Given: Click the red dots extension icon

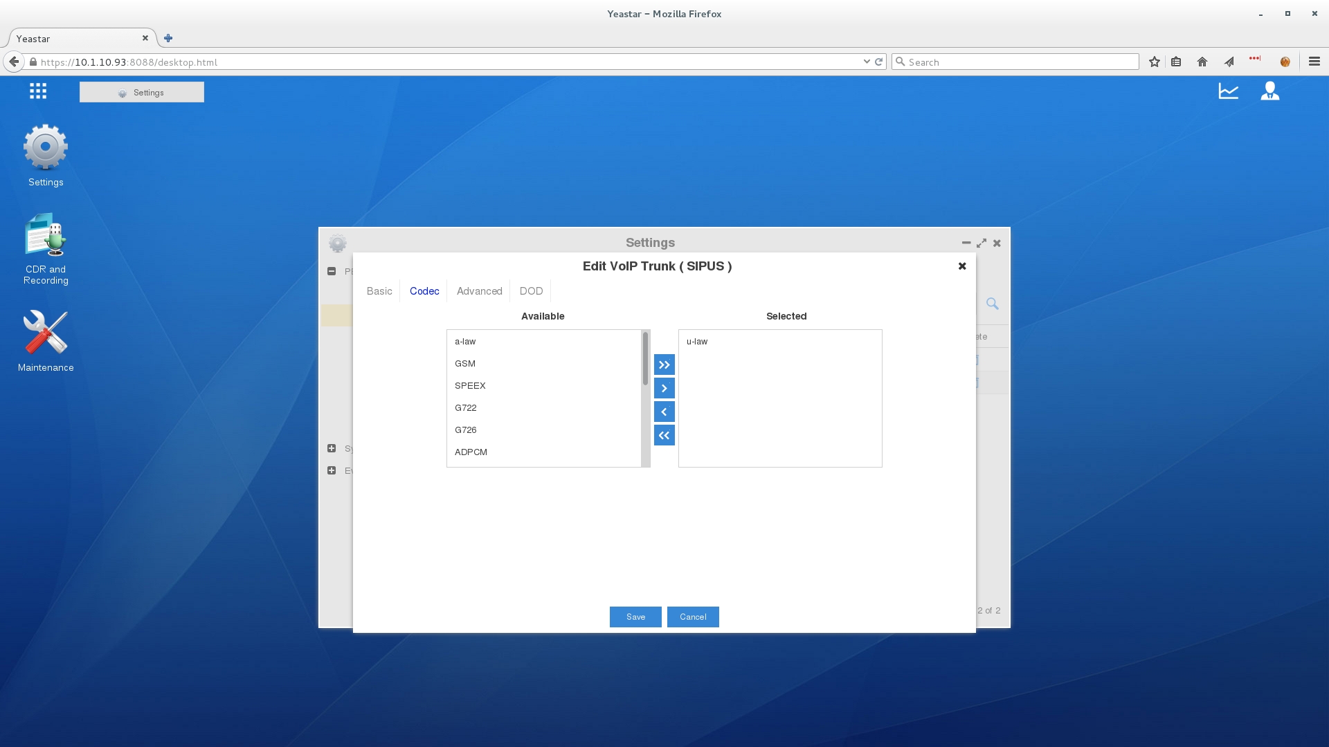Looking at the screenshot, I should pos(1255,59).
